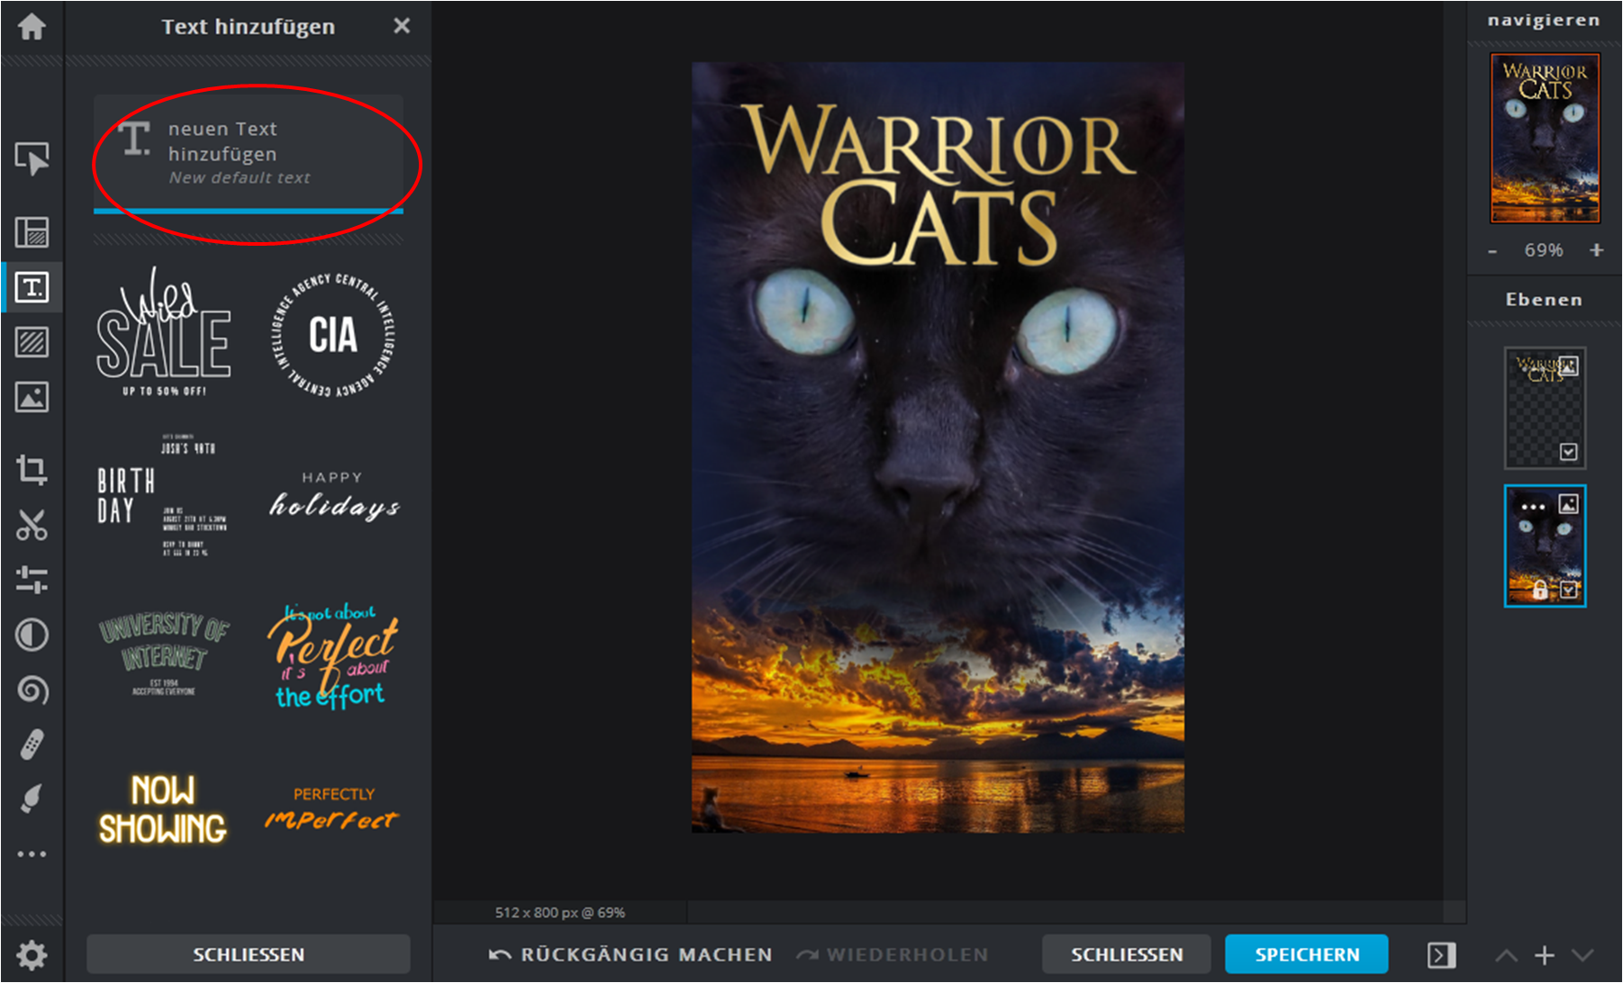Choose the Perfect effort text template
This screenshot has height=983, width=1623.
(332, 657)
